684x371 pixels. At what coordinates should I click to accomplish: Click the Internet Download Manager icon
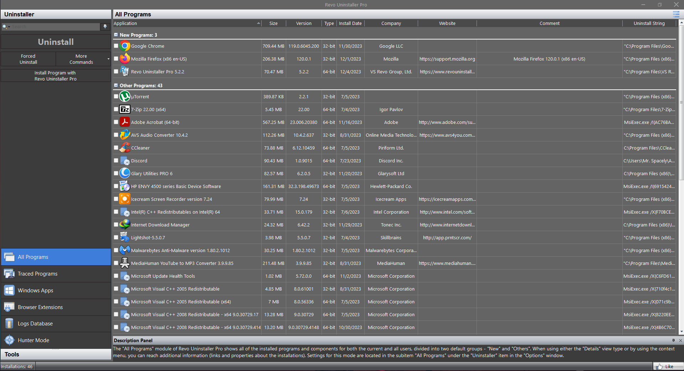tap(125, 225)
